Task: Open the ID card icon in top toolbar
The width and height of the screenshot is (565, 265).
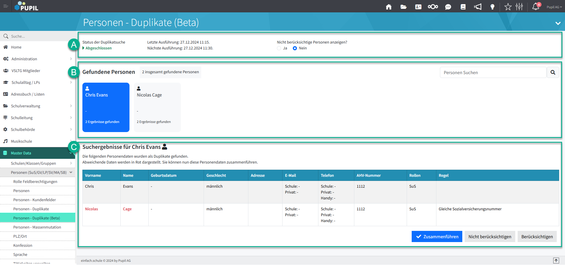Action: [418, 7]
